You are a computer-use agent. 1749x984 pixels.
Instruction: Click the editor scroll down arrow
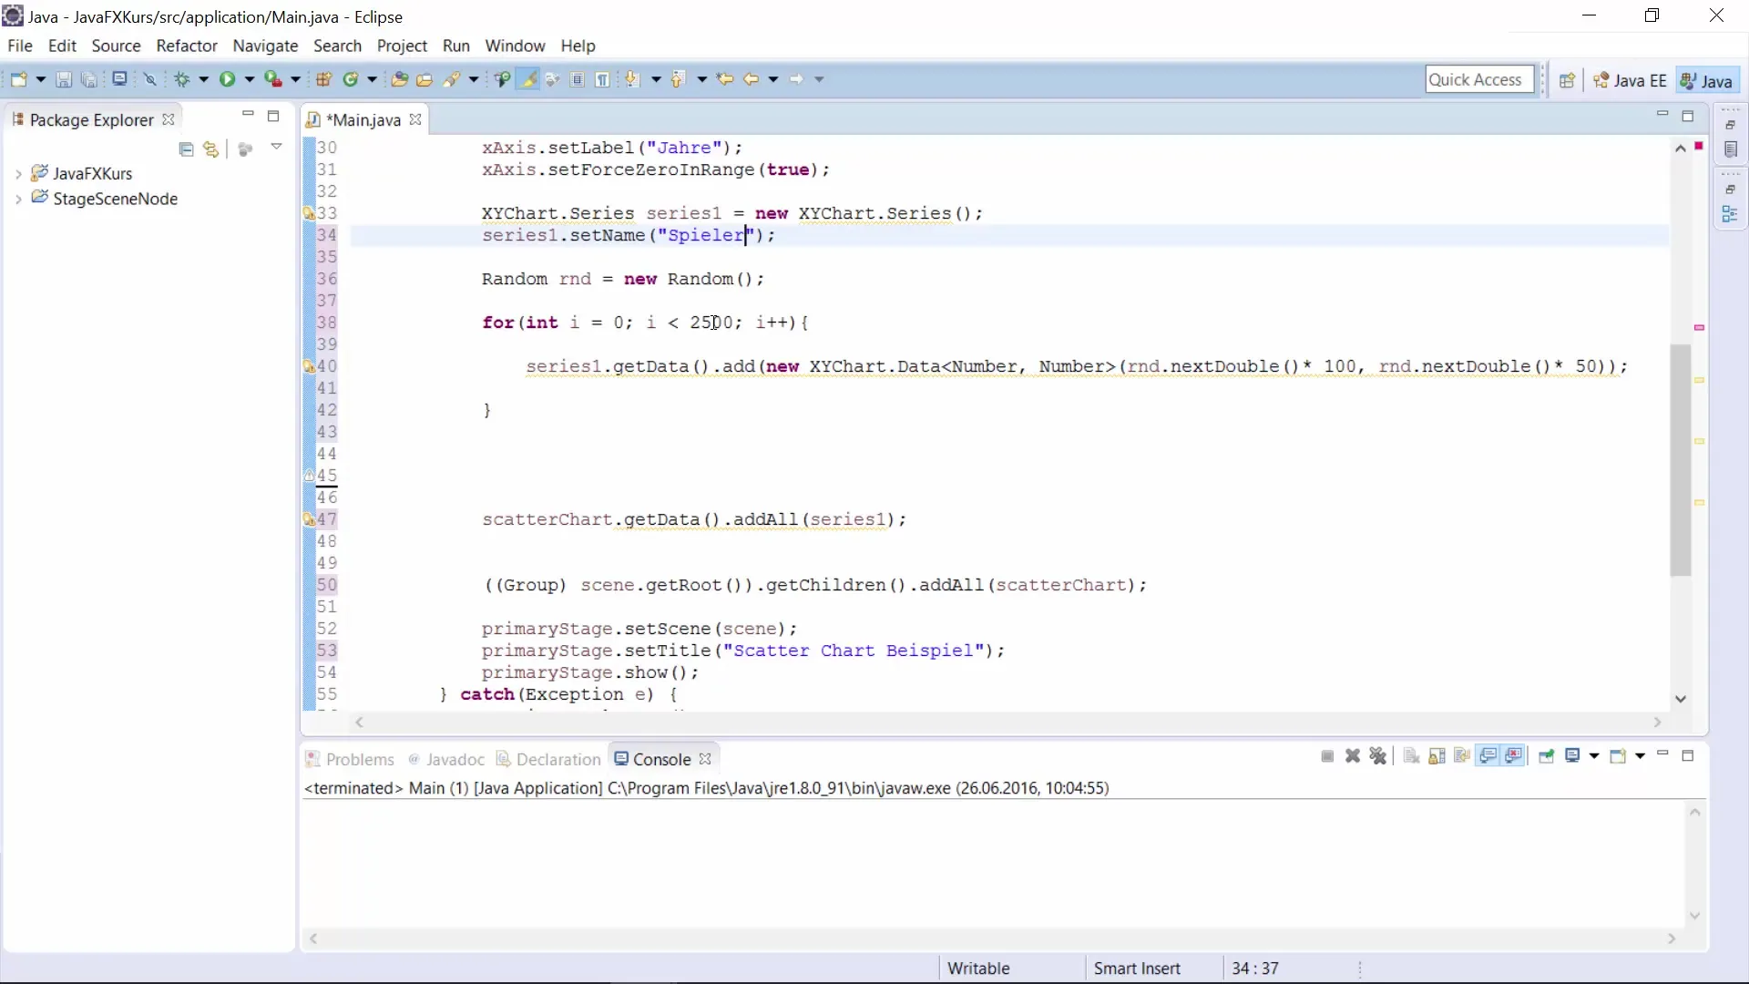pyautogui.click(x=1681, y=699)
